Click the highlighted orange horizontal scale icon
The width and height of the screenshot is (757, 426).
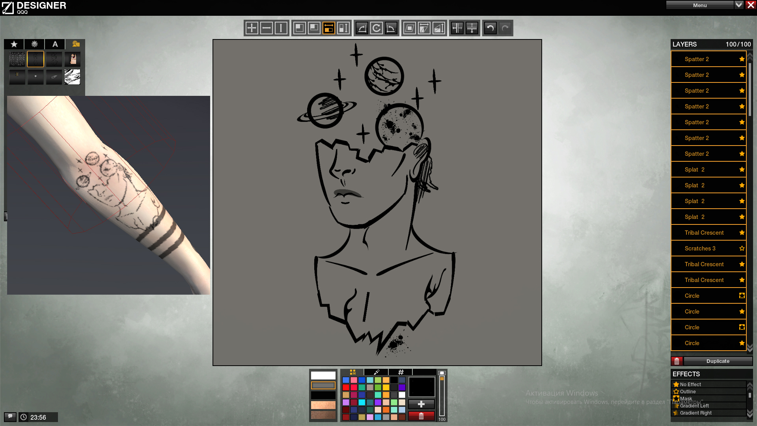pyautogui.click(x=329, y=28)
